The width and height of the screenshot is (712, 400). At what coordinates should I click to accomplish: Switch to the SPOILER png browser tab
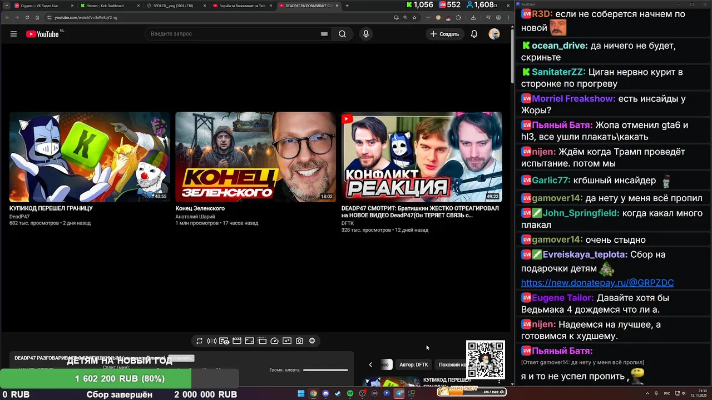[x=175, y=6]
